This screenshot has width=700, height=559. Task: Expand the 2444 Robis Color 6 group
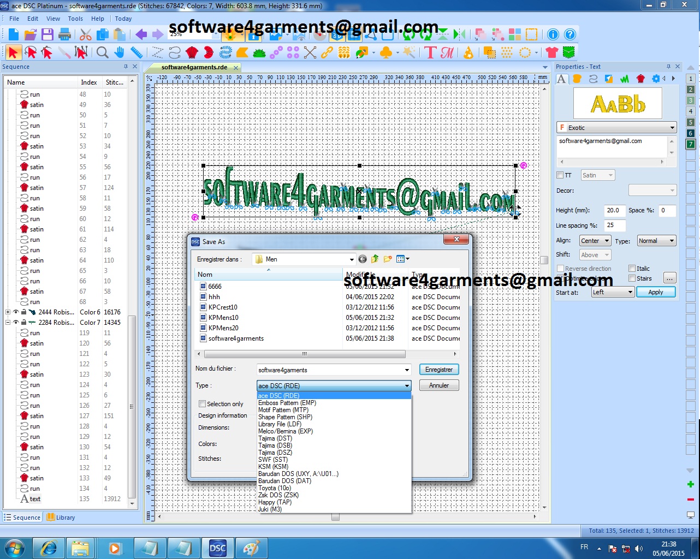tap(8, 312)
